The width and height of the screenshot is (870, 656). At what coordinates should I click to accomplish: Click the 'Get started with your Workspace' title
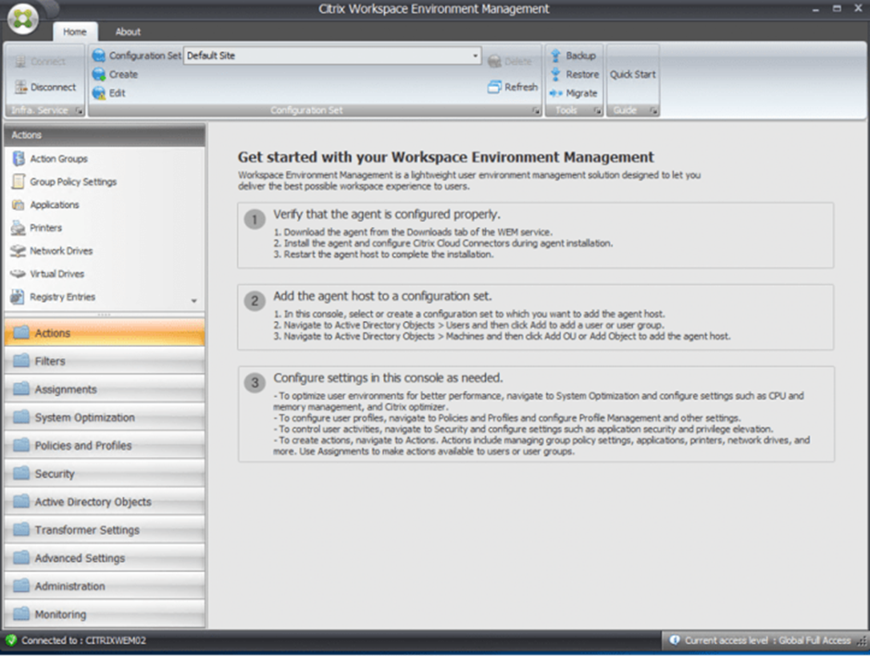[446, 157]
